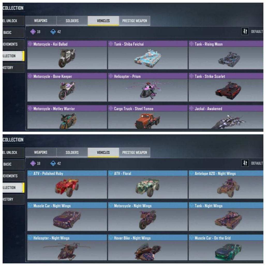Click blue rarity icon beside ATV - Floral
The width and height of the screenshot is (266, 266).
[x=111, y=173]
